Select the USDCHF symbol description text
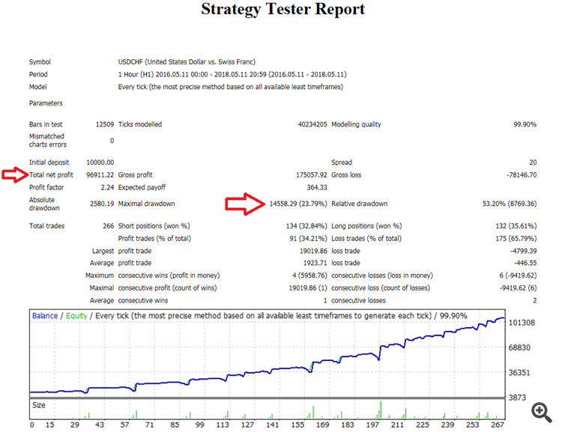Screen dimensions: 562x432 coord(187,61)
